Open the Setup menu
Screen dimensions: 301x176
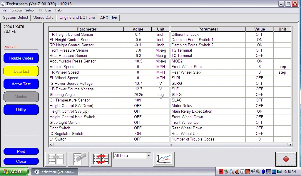(29, 10)
